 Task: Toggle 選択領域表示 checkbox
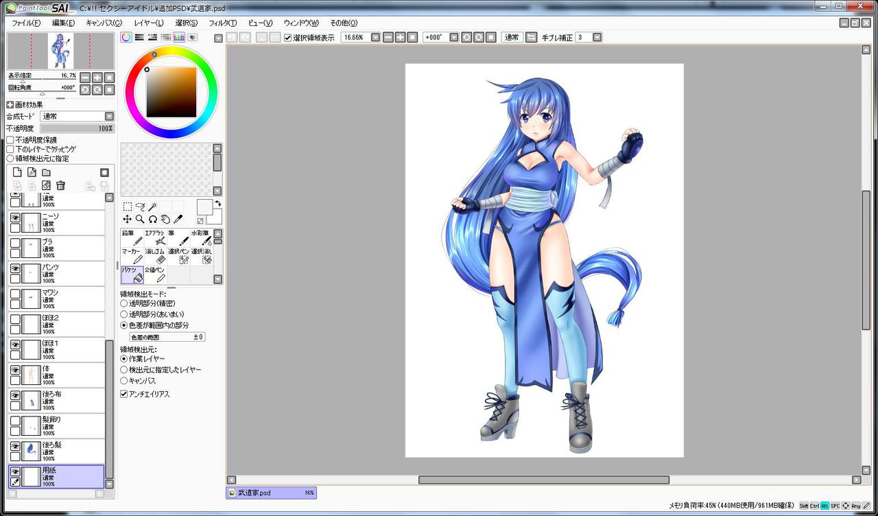[288, 38]
